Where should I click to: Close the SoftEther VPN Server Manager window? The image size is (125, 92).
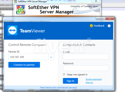point(96,1)
